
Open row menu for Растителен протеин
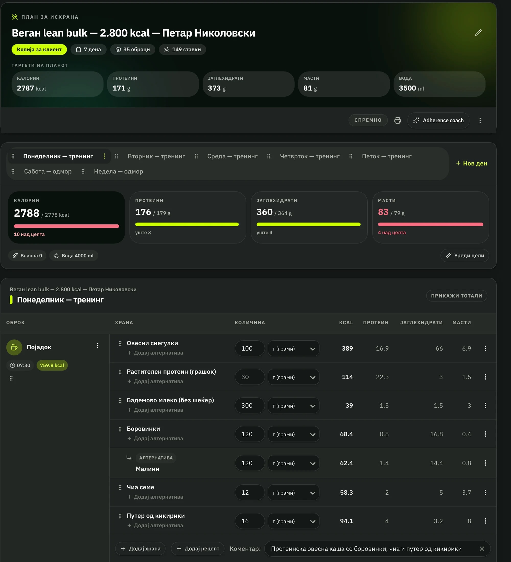485,377
